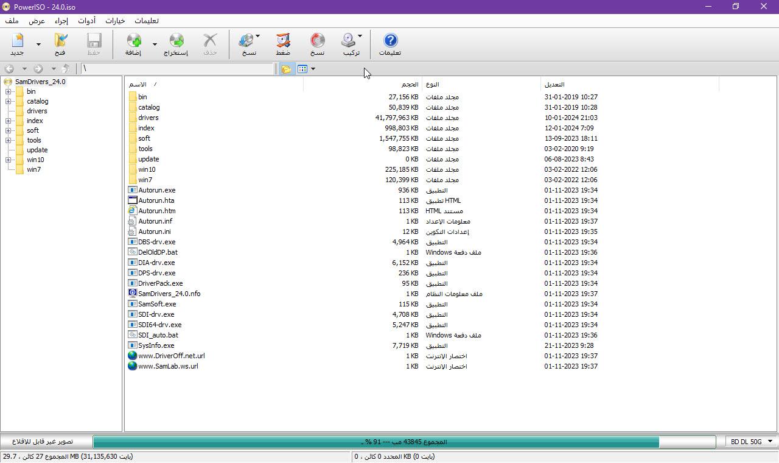The width and height of the screenshot is (779, 463).
Task: Open the خيارات (Options) menu
Action: 115,21
